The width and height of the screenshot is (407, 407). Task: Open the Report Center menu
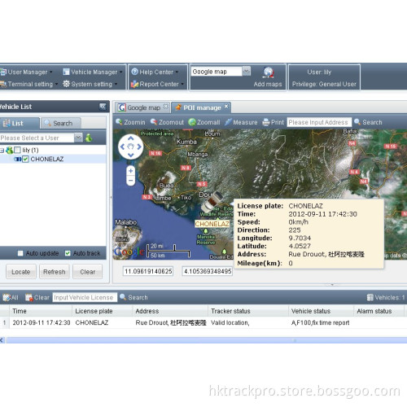[x=157, y=84]
